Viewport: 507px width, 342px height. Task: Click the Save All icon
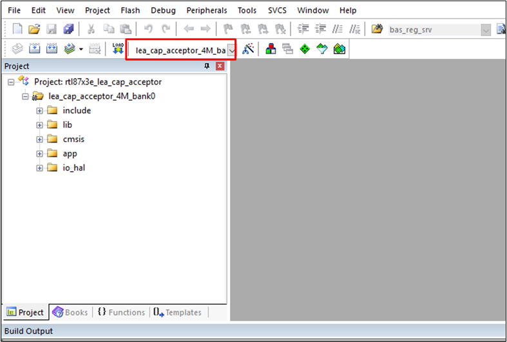click(x=68, y=29)
